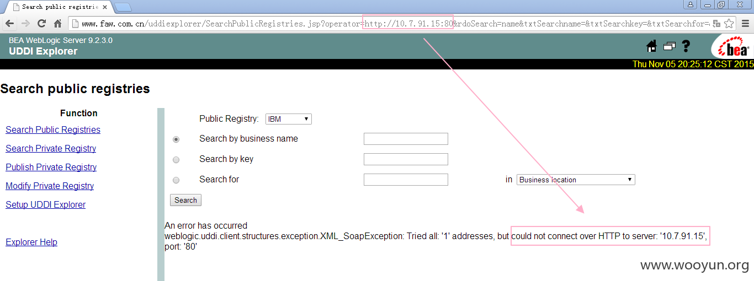
Task: Click the Search button
Action: (x=185, y=200)
